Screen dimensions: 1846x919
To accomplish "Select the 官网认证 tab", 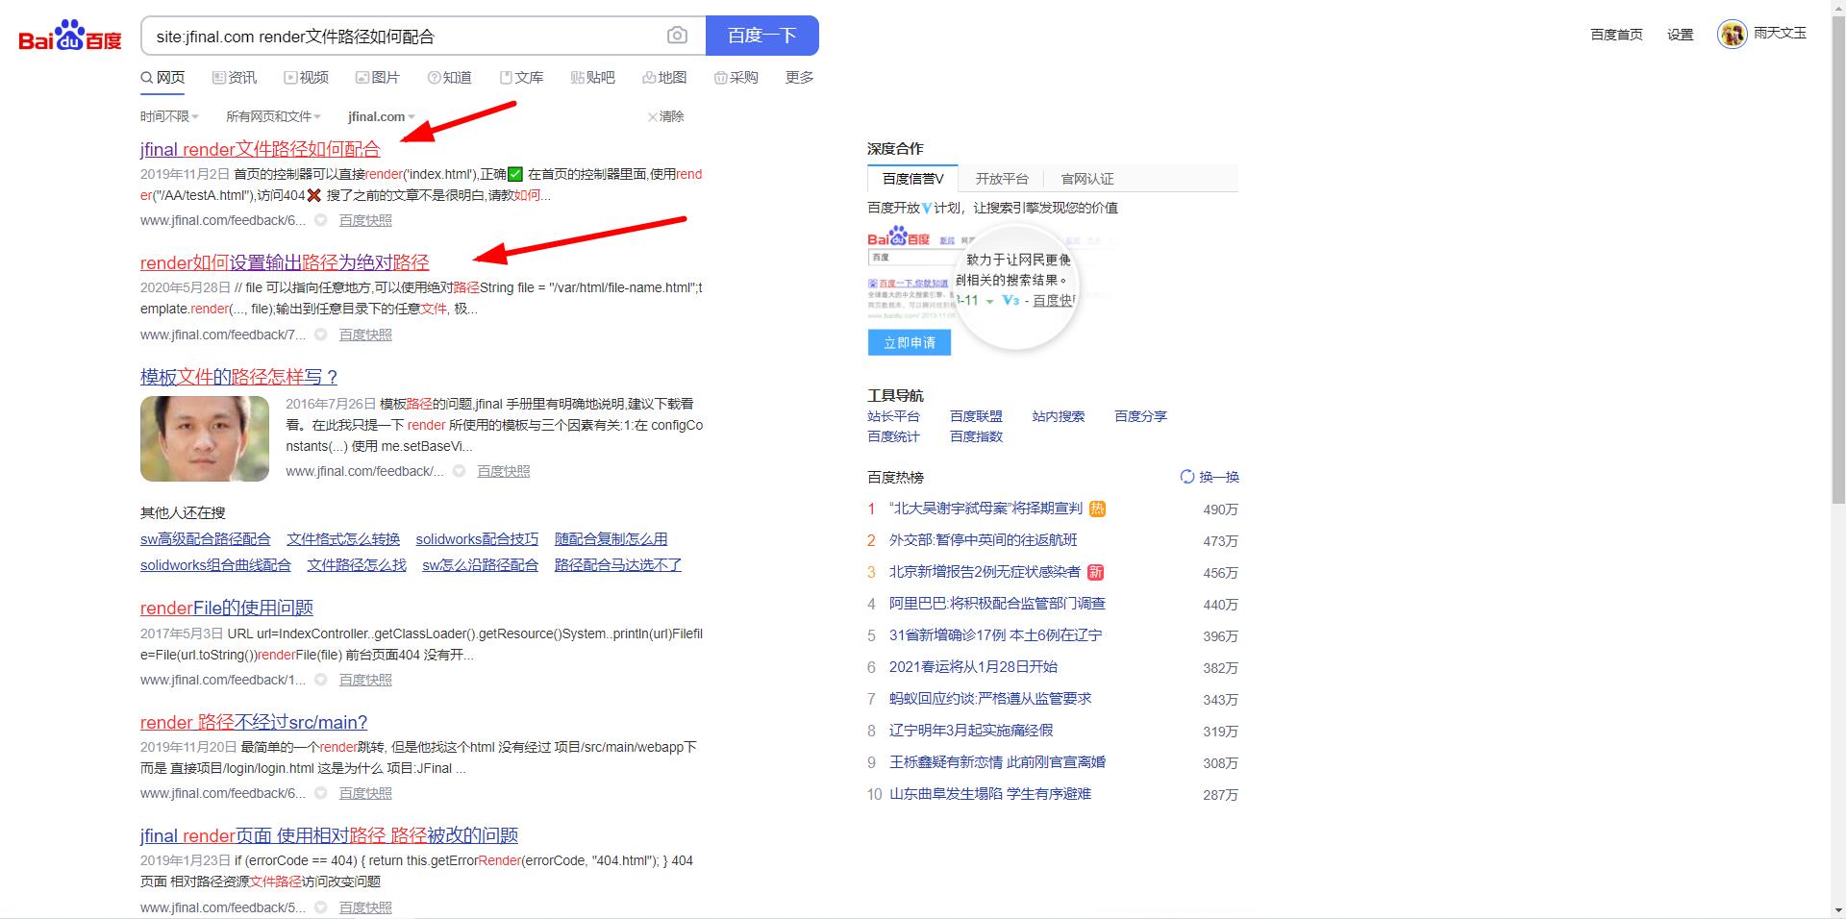I will (x=1087, y=179).
